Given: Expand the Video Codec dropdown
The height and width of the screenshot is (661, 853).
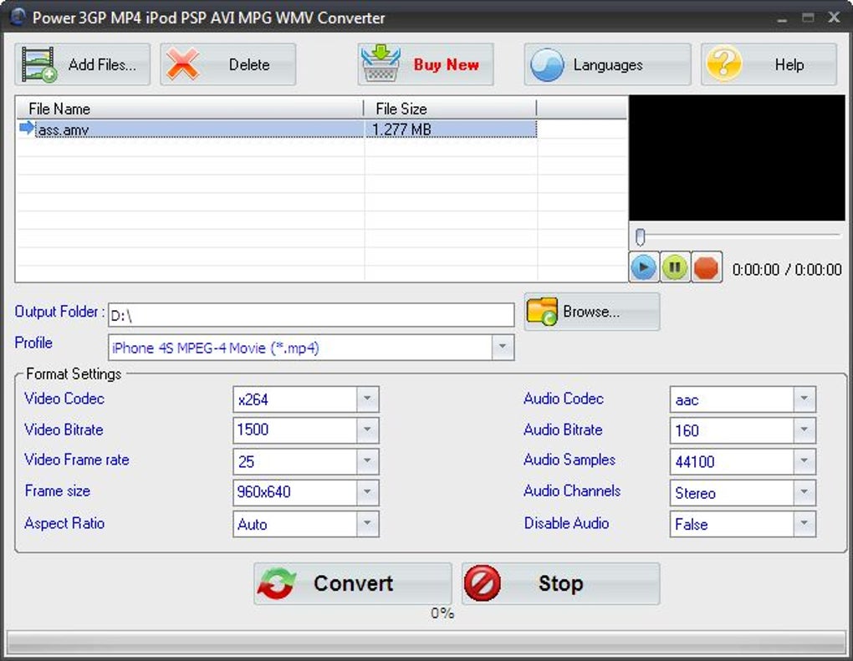Looking at the screenshot, I should [x=367, y=399].
